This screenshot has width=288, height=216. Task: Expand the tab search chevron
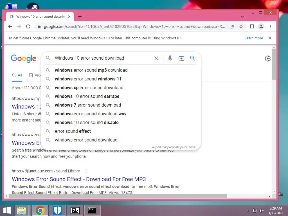[242, 17]
